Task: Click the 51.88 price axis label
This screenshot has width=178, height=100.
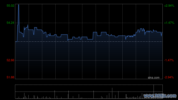Action: (11, 77)
